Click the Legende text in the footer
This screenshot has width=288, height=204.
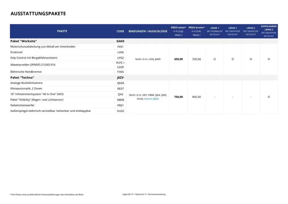coord(144,194)
